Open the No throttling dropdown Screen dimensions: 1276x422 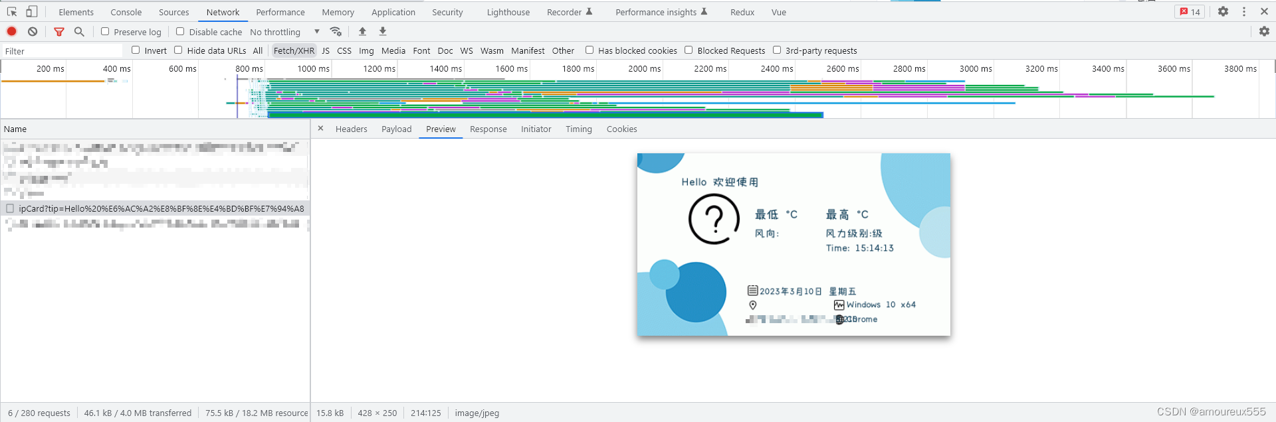(x=284, y=32)
